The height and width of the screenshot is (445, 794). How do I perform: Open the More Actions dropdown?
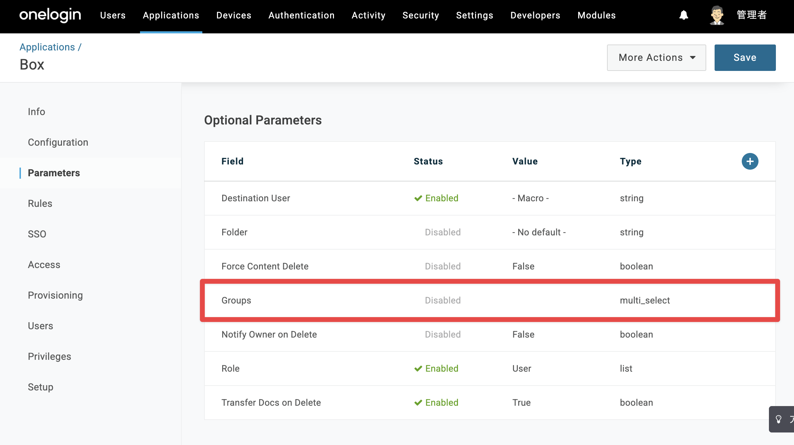click(656, 58)
